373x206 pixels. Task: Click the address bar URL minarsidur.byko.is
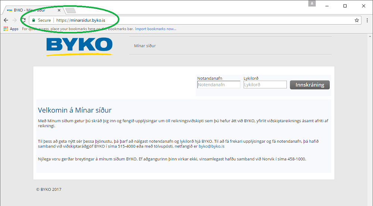81,20
